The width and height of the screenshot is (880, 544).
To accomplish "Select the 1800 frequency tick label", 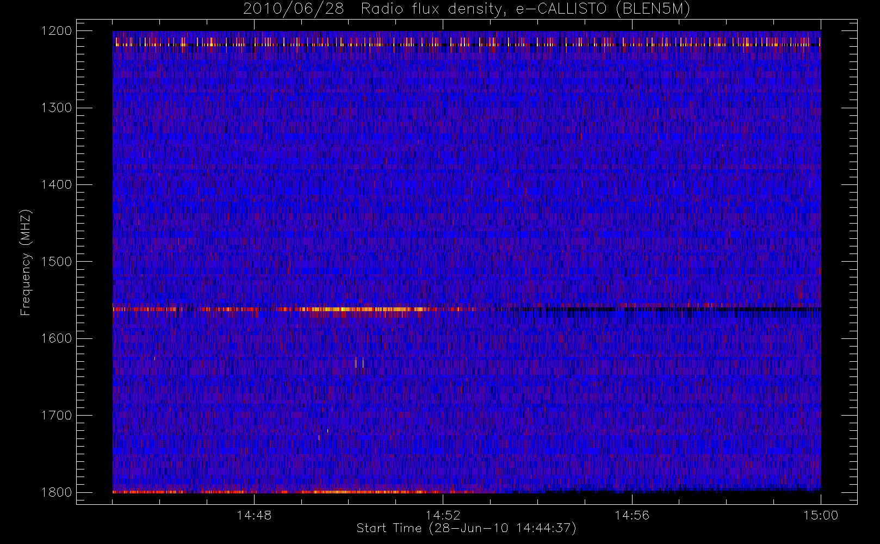I will [x=57, y=492].
